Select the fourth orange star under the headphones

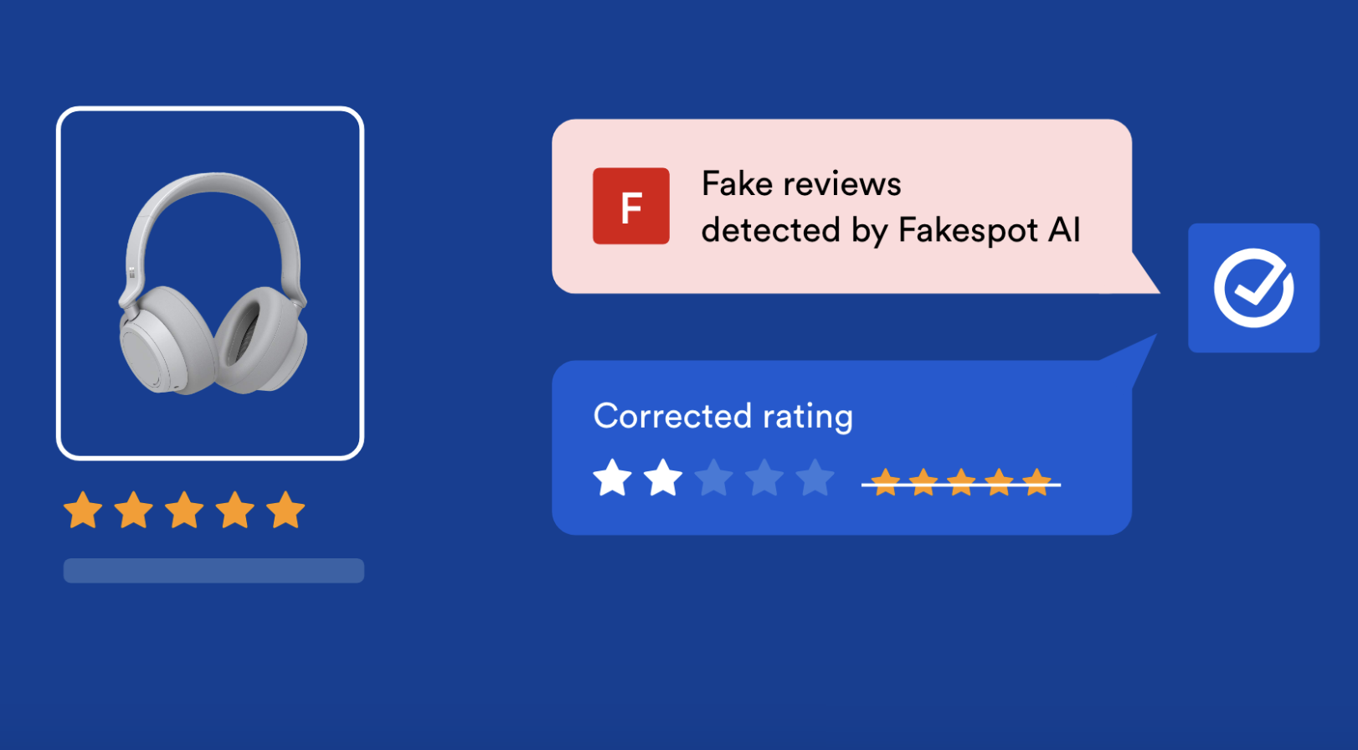pos(235,511)
